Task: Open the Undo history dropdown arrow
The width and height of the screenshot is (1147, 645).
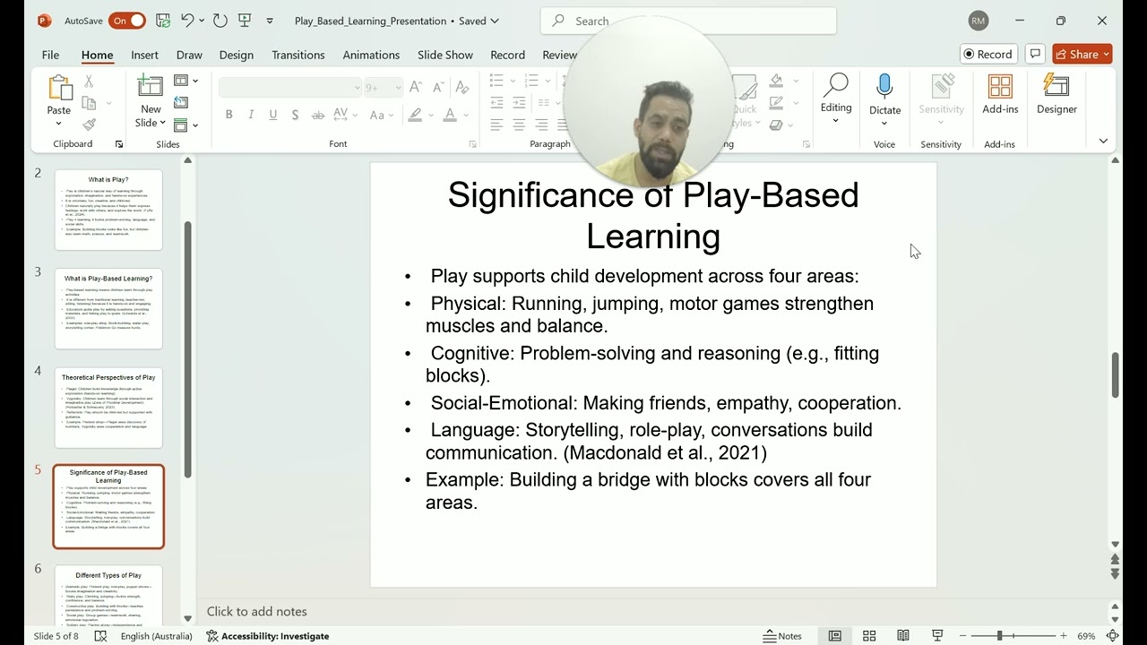Action: tap(202, 21)
